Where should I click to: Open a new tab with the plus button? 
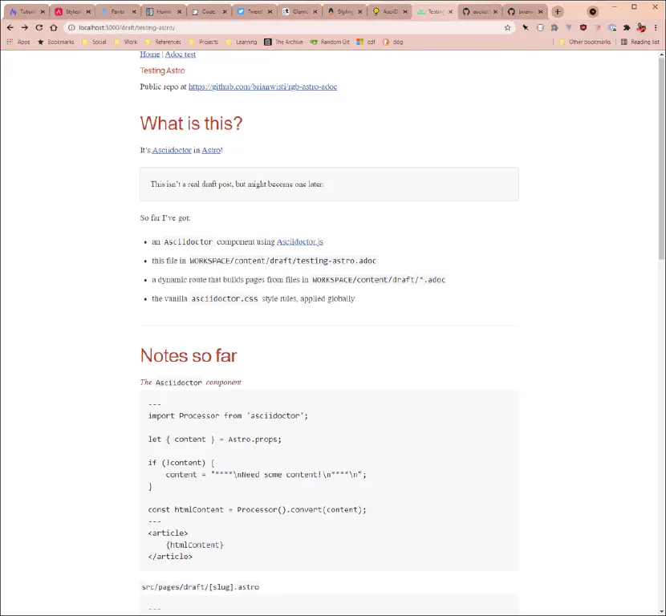click(557, 11)
